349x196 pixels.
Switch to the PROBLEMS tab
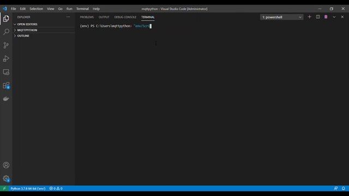pos(87,17)
